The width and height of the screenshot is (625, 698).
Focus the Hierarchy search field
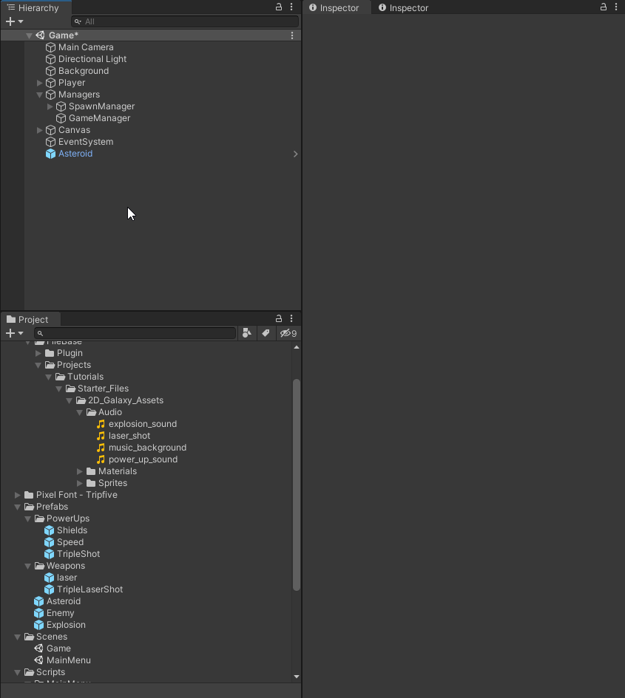185,21
